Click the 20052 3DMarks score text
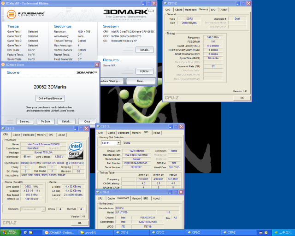The width and height of the screenshot is (295, 236). point(50,87)
